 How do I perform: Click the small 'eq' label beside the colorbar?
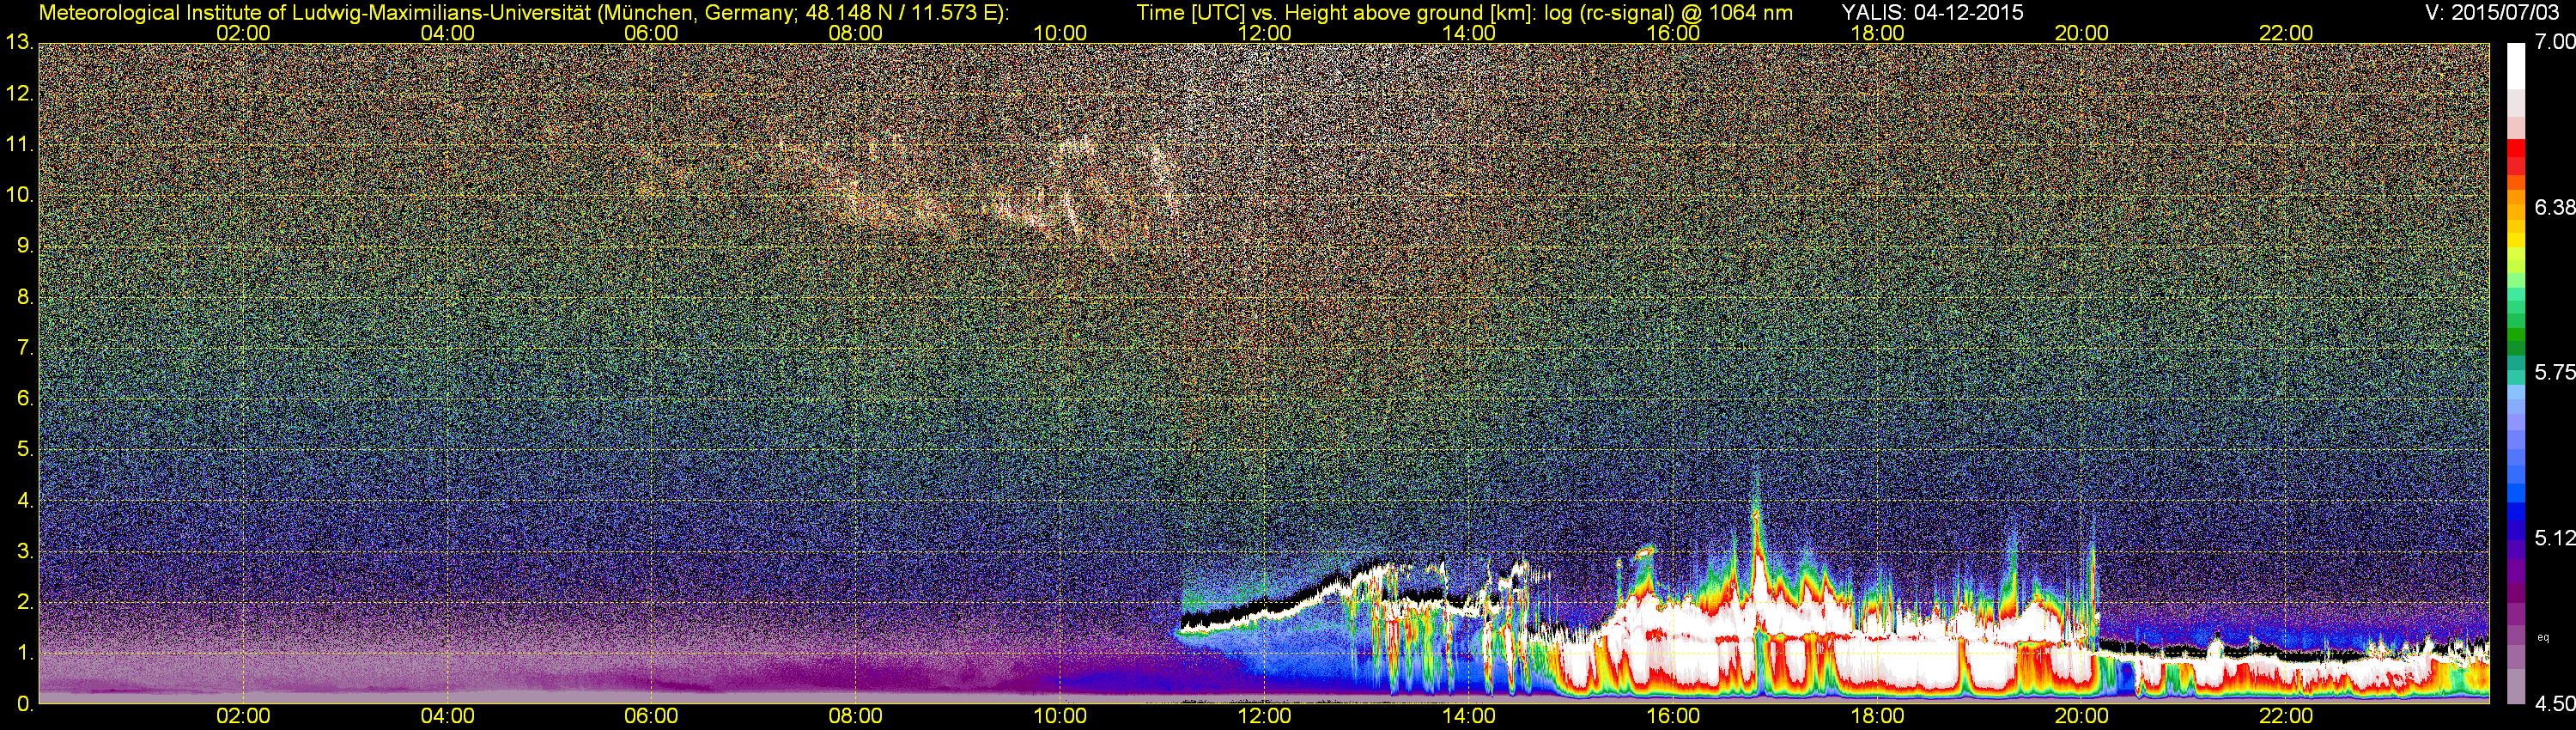(x=2543, y=637)
